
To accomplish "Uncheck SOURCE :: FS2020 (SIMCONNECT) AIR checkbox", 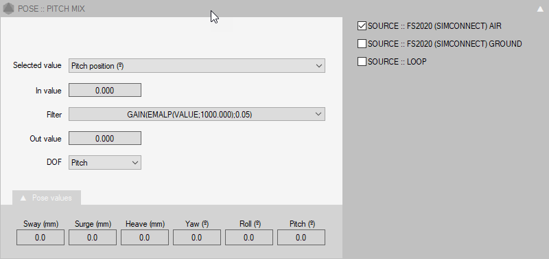I will coord(362,26).
